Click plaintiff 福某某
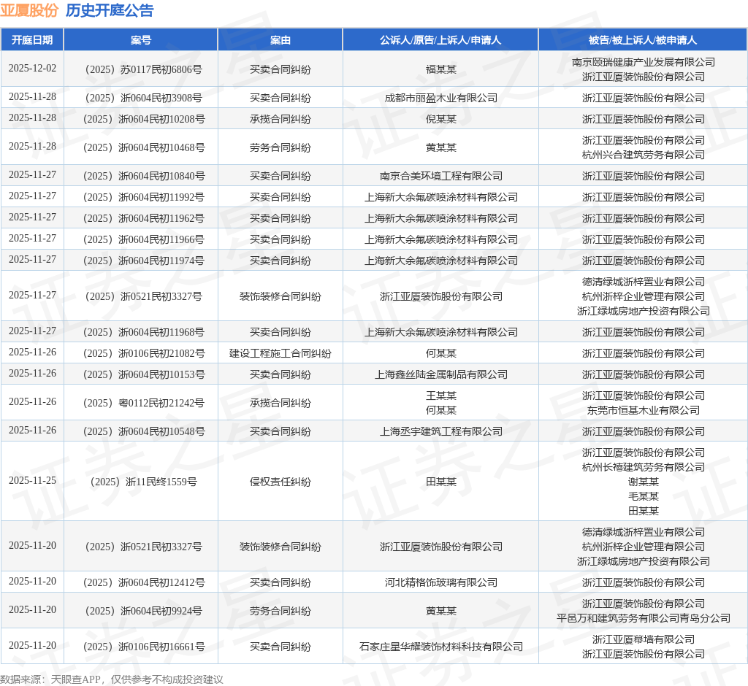748x686 pixels. 440,69
